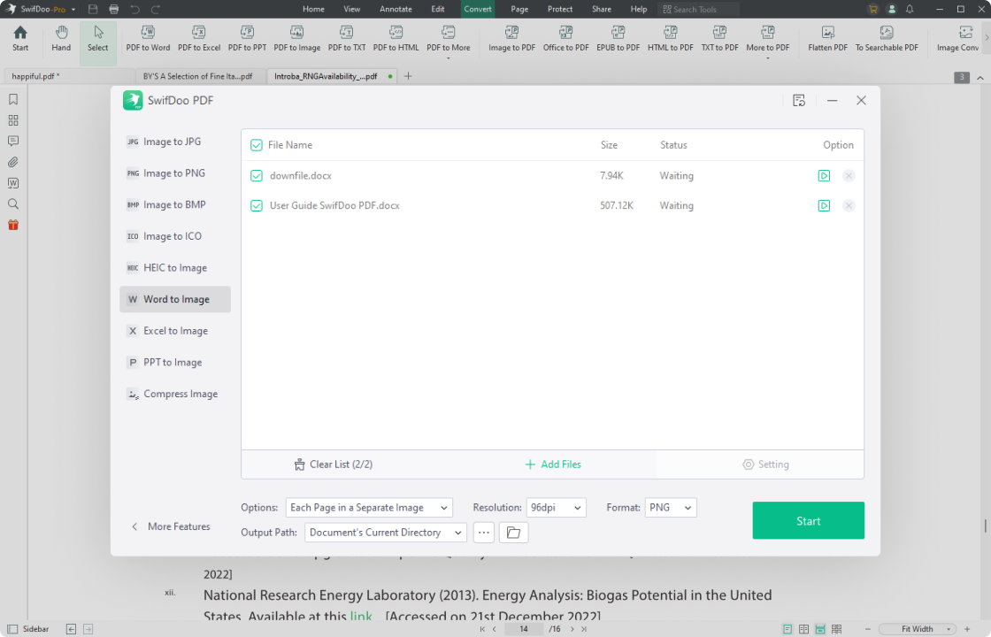
Task: Open the Format PNG dropdown
Action: tap(670, 508)
